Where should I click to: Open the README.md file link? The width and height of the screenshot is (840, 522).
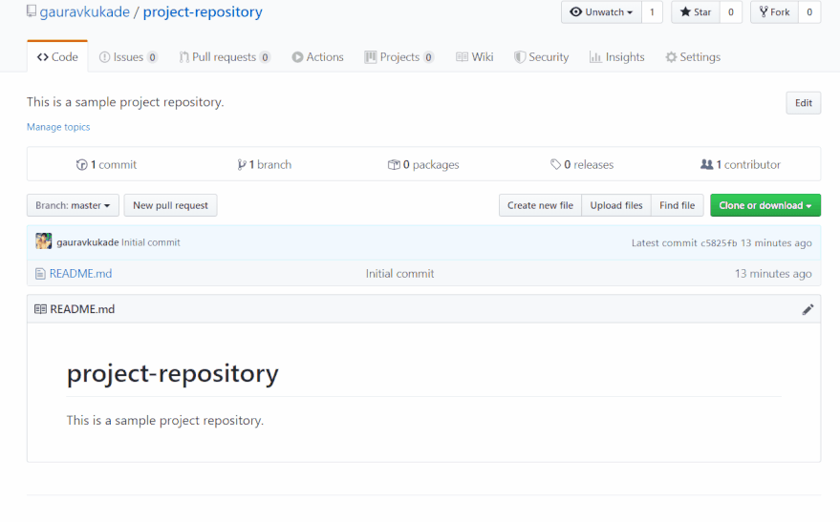click(x=80, y=273)
